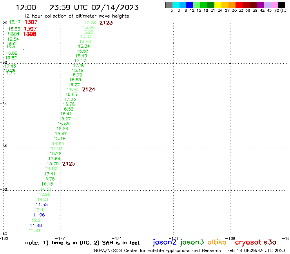Click the wave height value '16.83'
The height and width of the screenshot is (254, 290).
pos(75,80)
